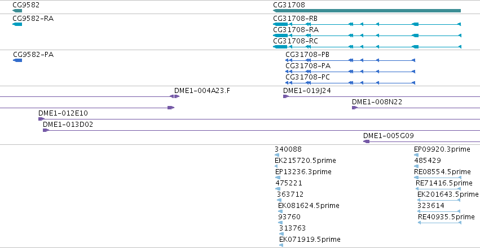Click the CG9582-RA label
The height and width of the screenshot is (248, 480).
[x=33, y=19]
